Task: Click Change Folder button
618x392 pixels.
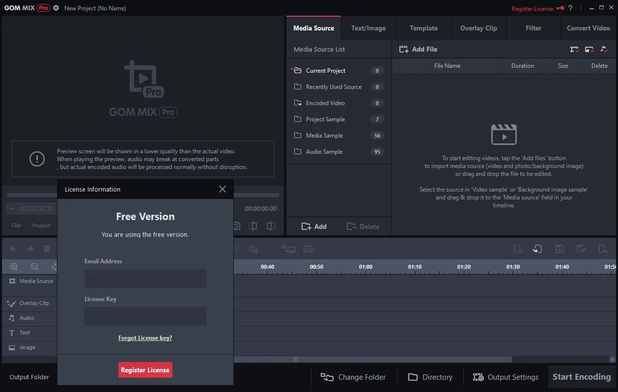Action: pos(353,377)
